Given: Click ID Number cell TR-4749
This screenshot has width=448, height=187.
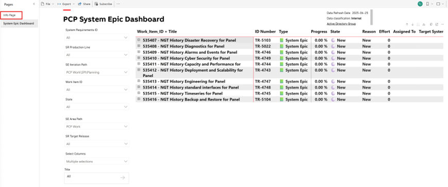Looking at the screenshot, I should 263,58.
